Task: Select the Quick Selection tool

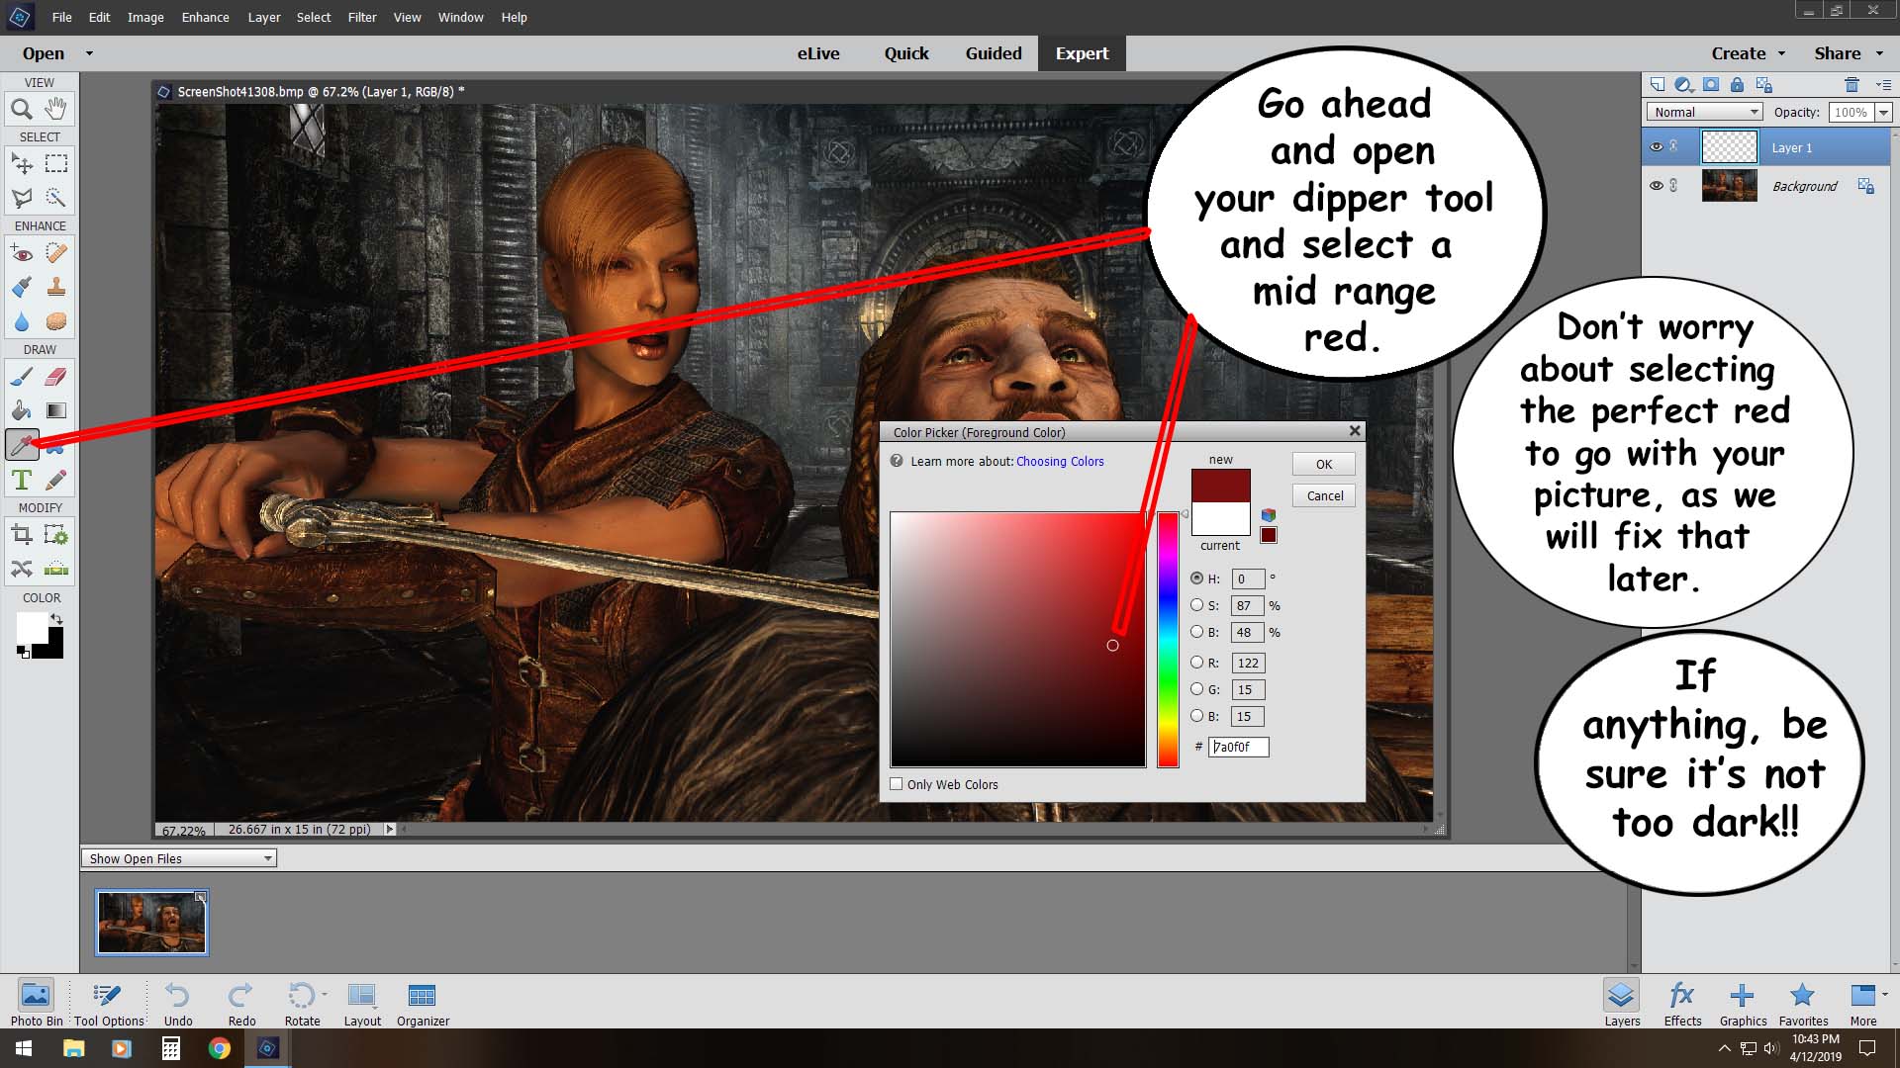Action: [56, 198]
